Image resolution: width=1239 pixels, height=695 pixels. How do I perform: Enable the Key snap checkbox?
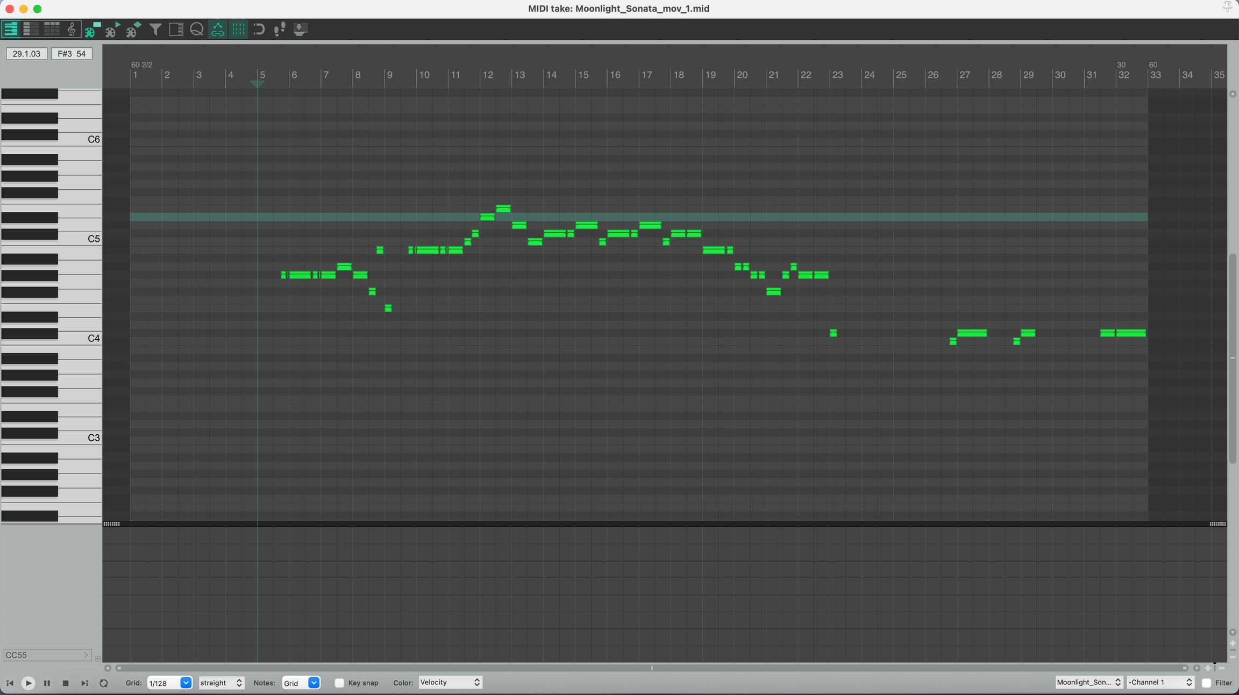click(x=339, y=683)
